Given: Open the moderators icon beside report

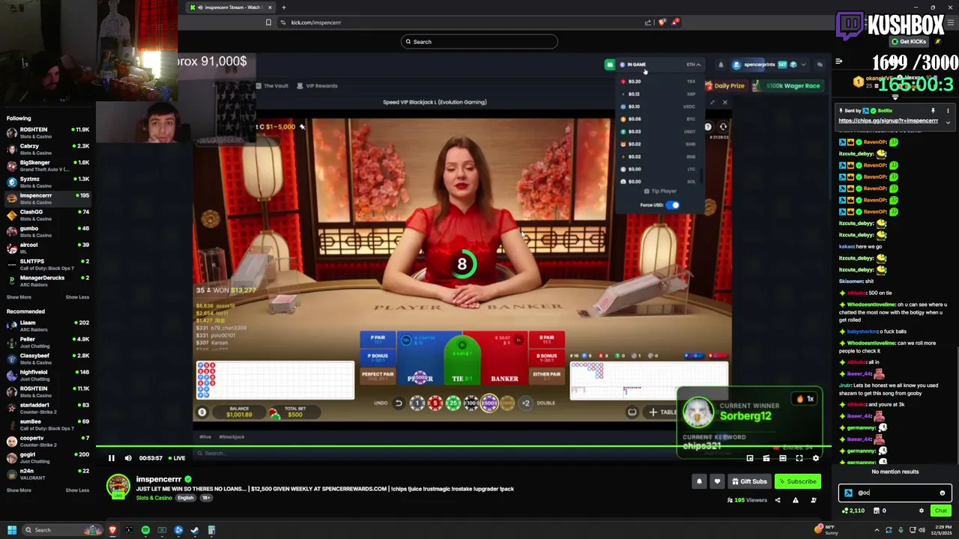Looking at the screenshot, I should tap(814, 500).
